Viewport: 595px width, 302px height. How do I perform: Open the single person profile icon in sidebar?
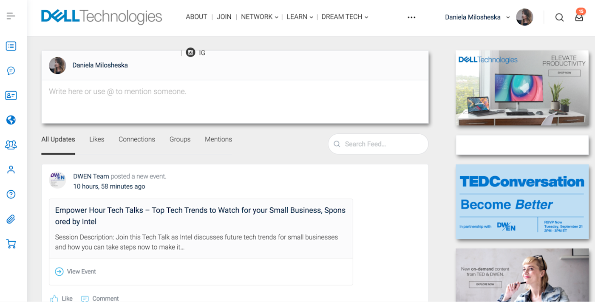(x=11, y=169)
